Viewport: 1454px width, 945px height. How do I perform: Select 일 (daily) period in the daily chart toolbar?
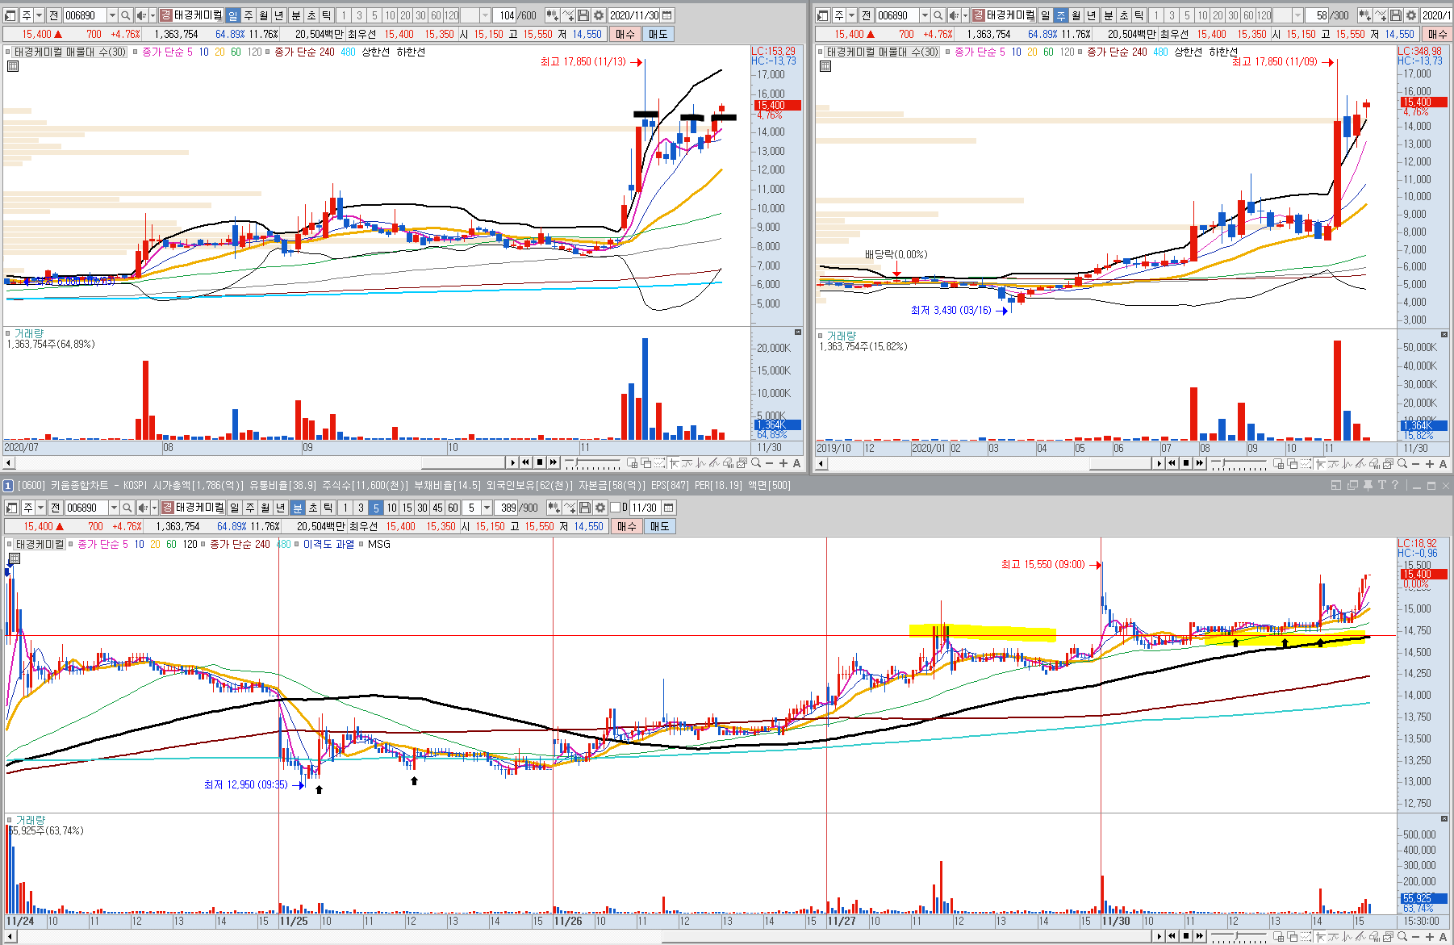click(x=233, y=15)
